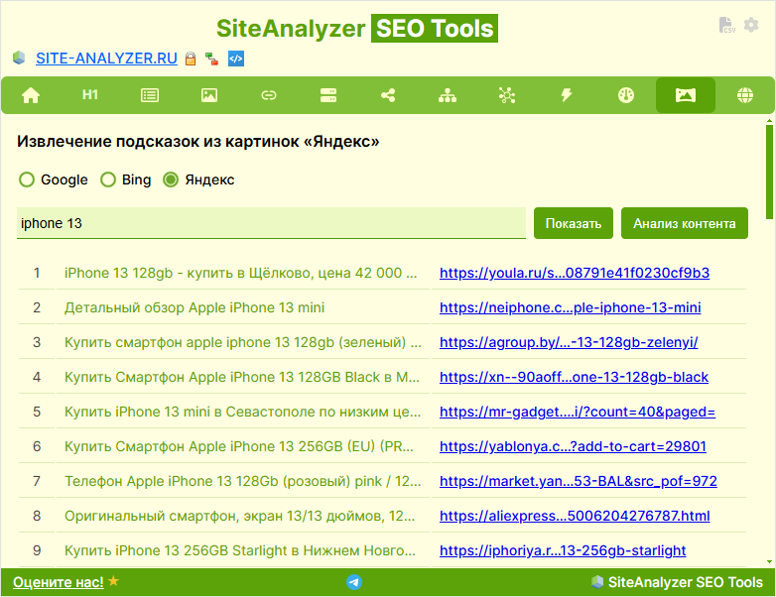Click the Показать button

(x=574, y=223)
